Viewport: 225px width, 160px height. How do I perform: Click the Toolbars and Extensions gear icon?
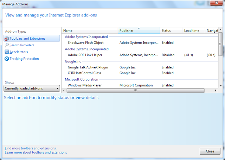7,39
